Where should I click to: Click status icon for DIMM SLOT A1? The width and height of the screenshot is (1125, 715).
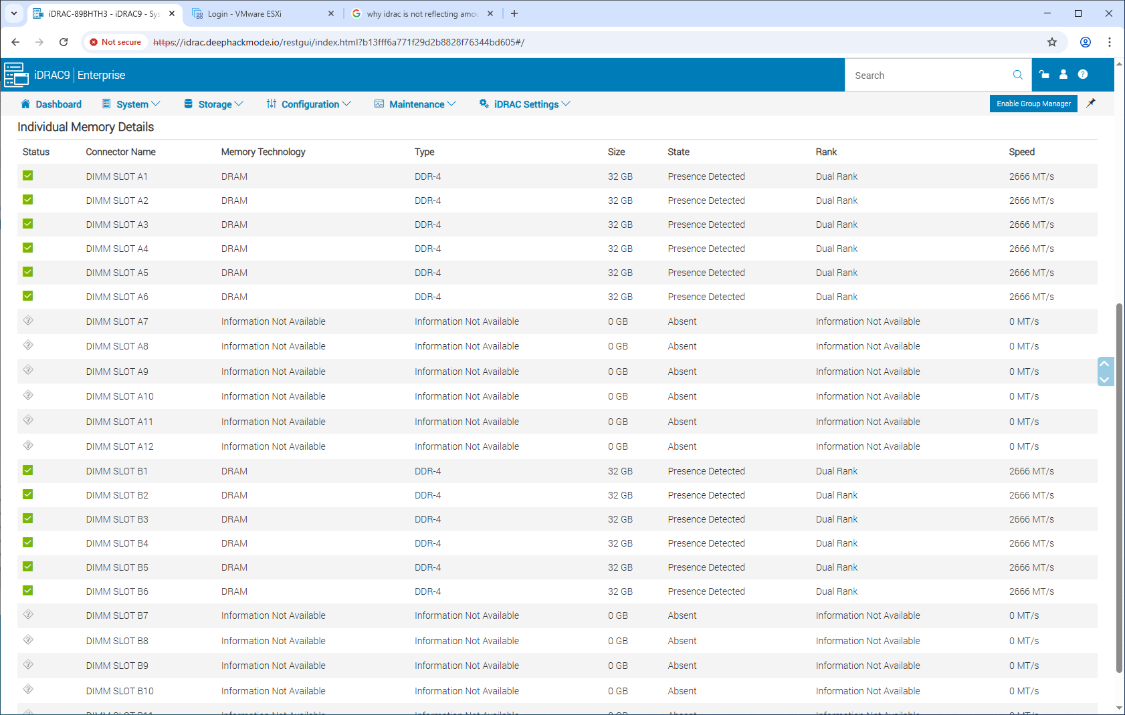[x=27, y=176]
